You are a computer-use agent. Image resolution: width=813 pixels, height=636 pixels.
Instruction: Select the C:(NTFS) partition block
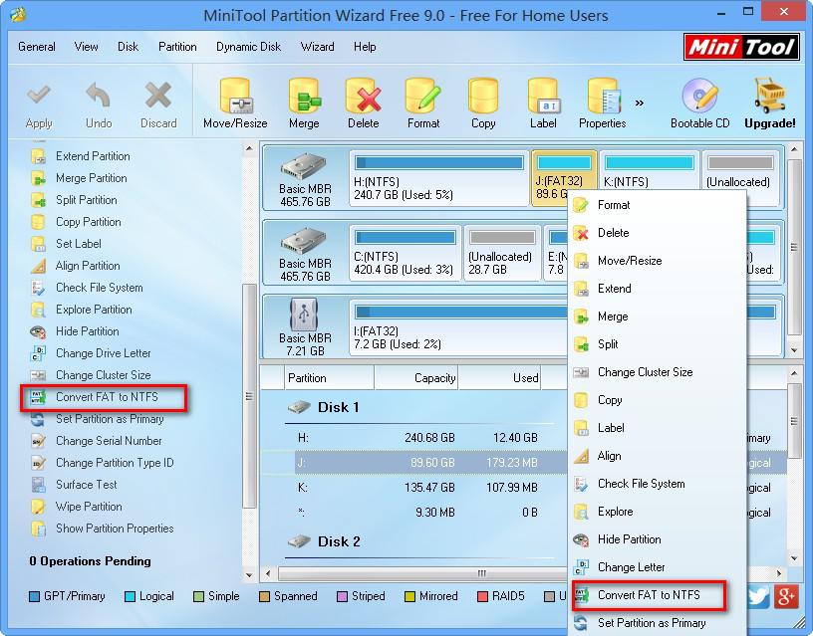click(x=405, y=253)
